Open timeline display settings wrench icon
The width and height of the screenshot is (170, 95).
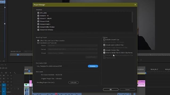click(15, 73)
